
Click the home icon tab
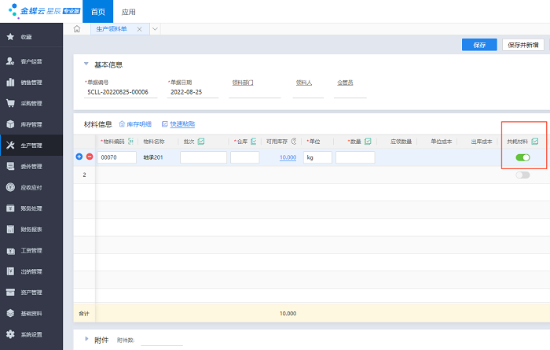pyautogui.click(x=76, y=29)
